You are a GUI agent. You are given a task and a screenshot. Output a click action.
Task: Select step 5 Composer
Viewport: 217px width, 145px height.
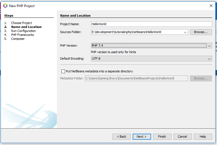[18, 39]
